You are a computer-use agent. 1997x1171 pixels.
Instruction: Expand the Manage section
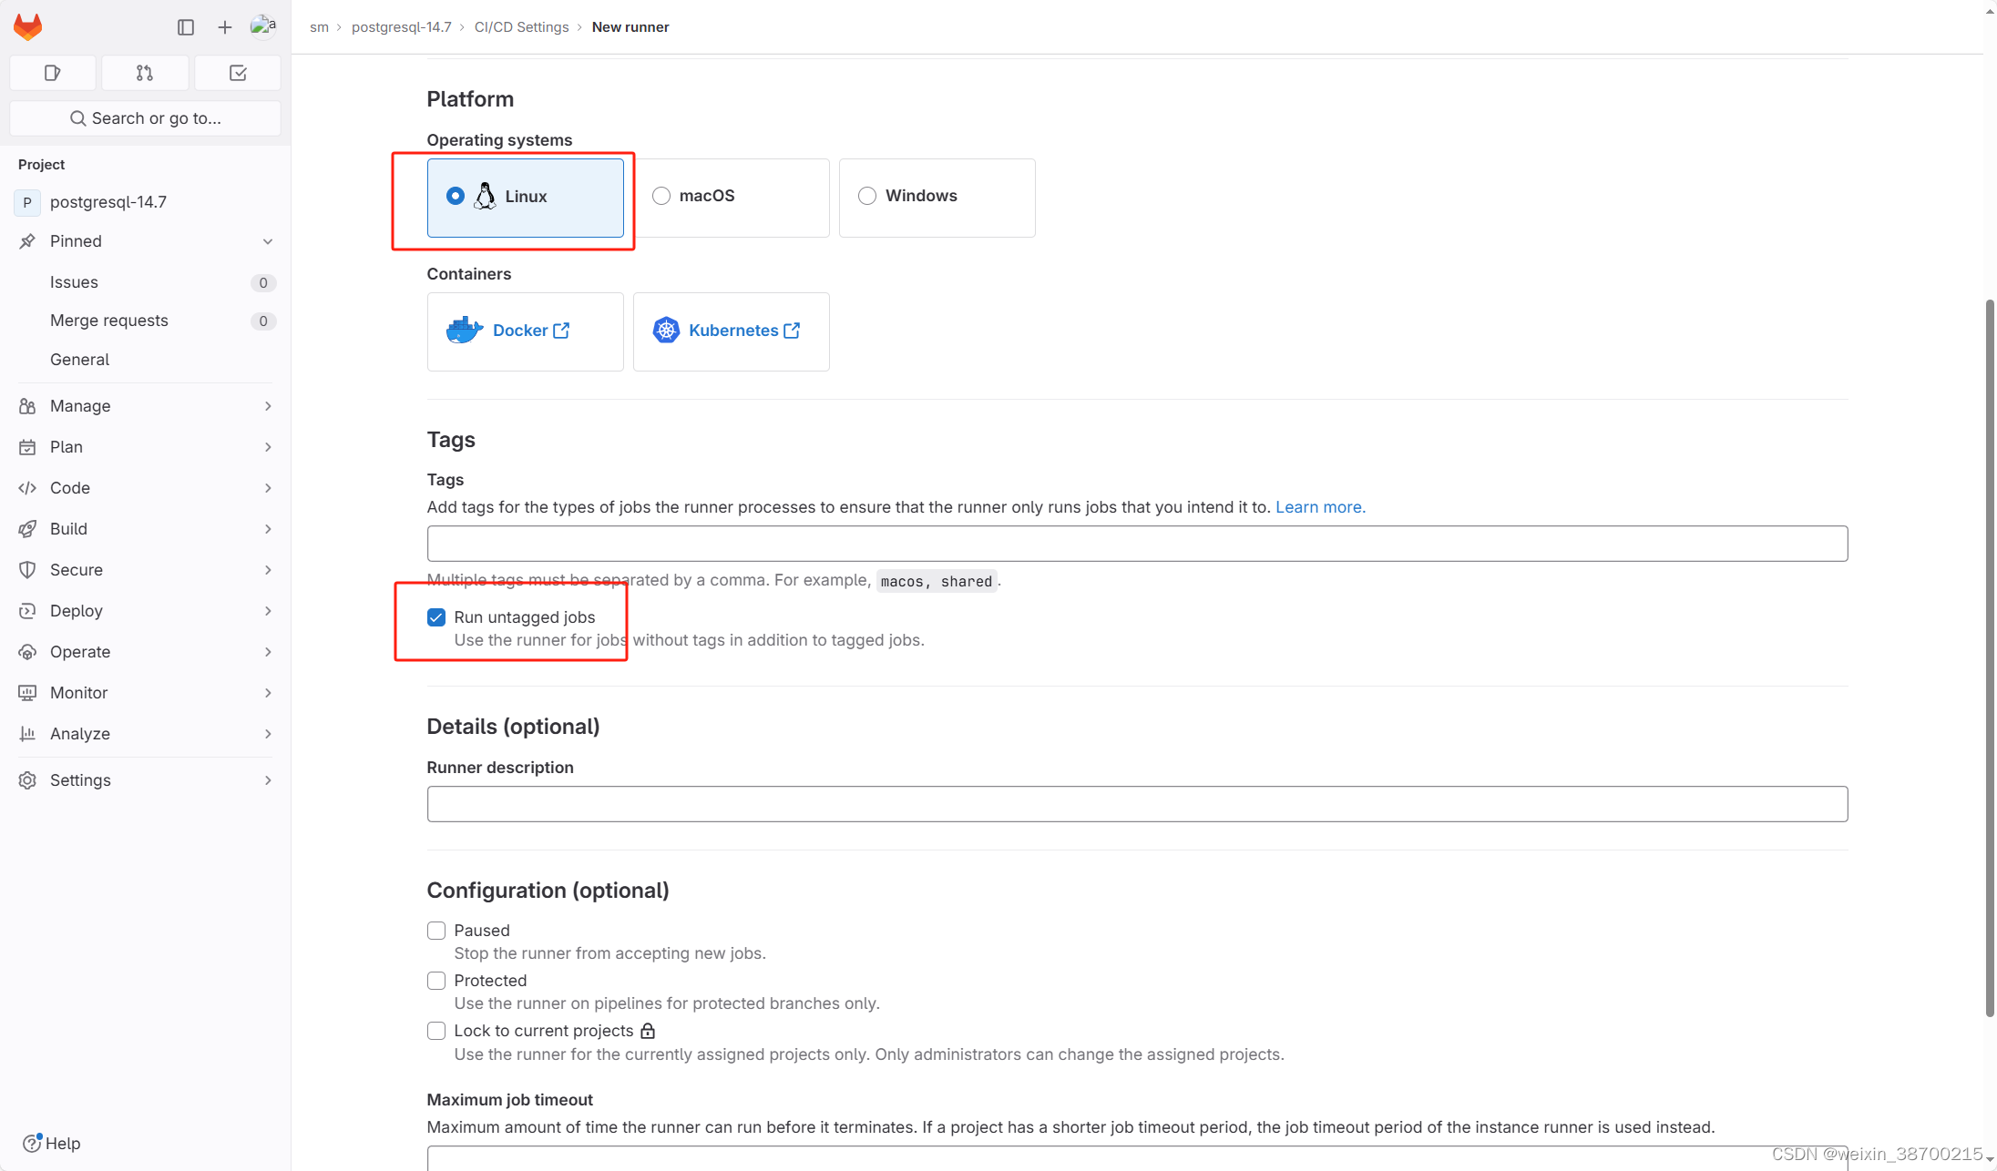tap(267, 406)
